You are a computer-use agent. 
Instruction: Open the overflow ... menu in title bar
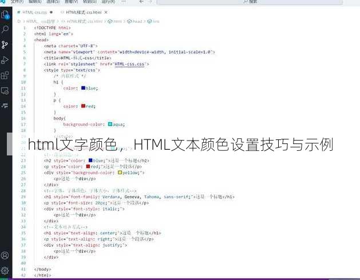[124, 2]
